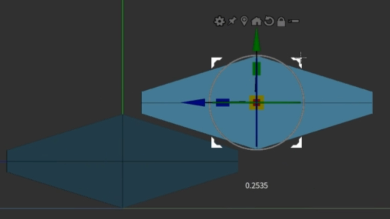This screenshot has height=219, width=390.
Task: Click the 0.2535 value readout
Action: (x=257, y=186)
